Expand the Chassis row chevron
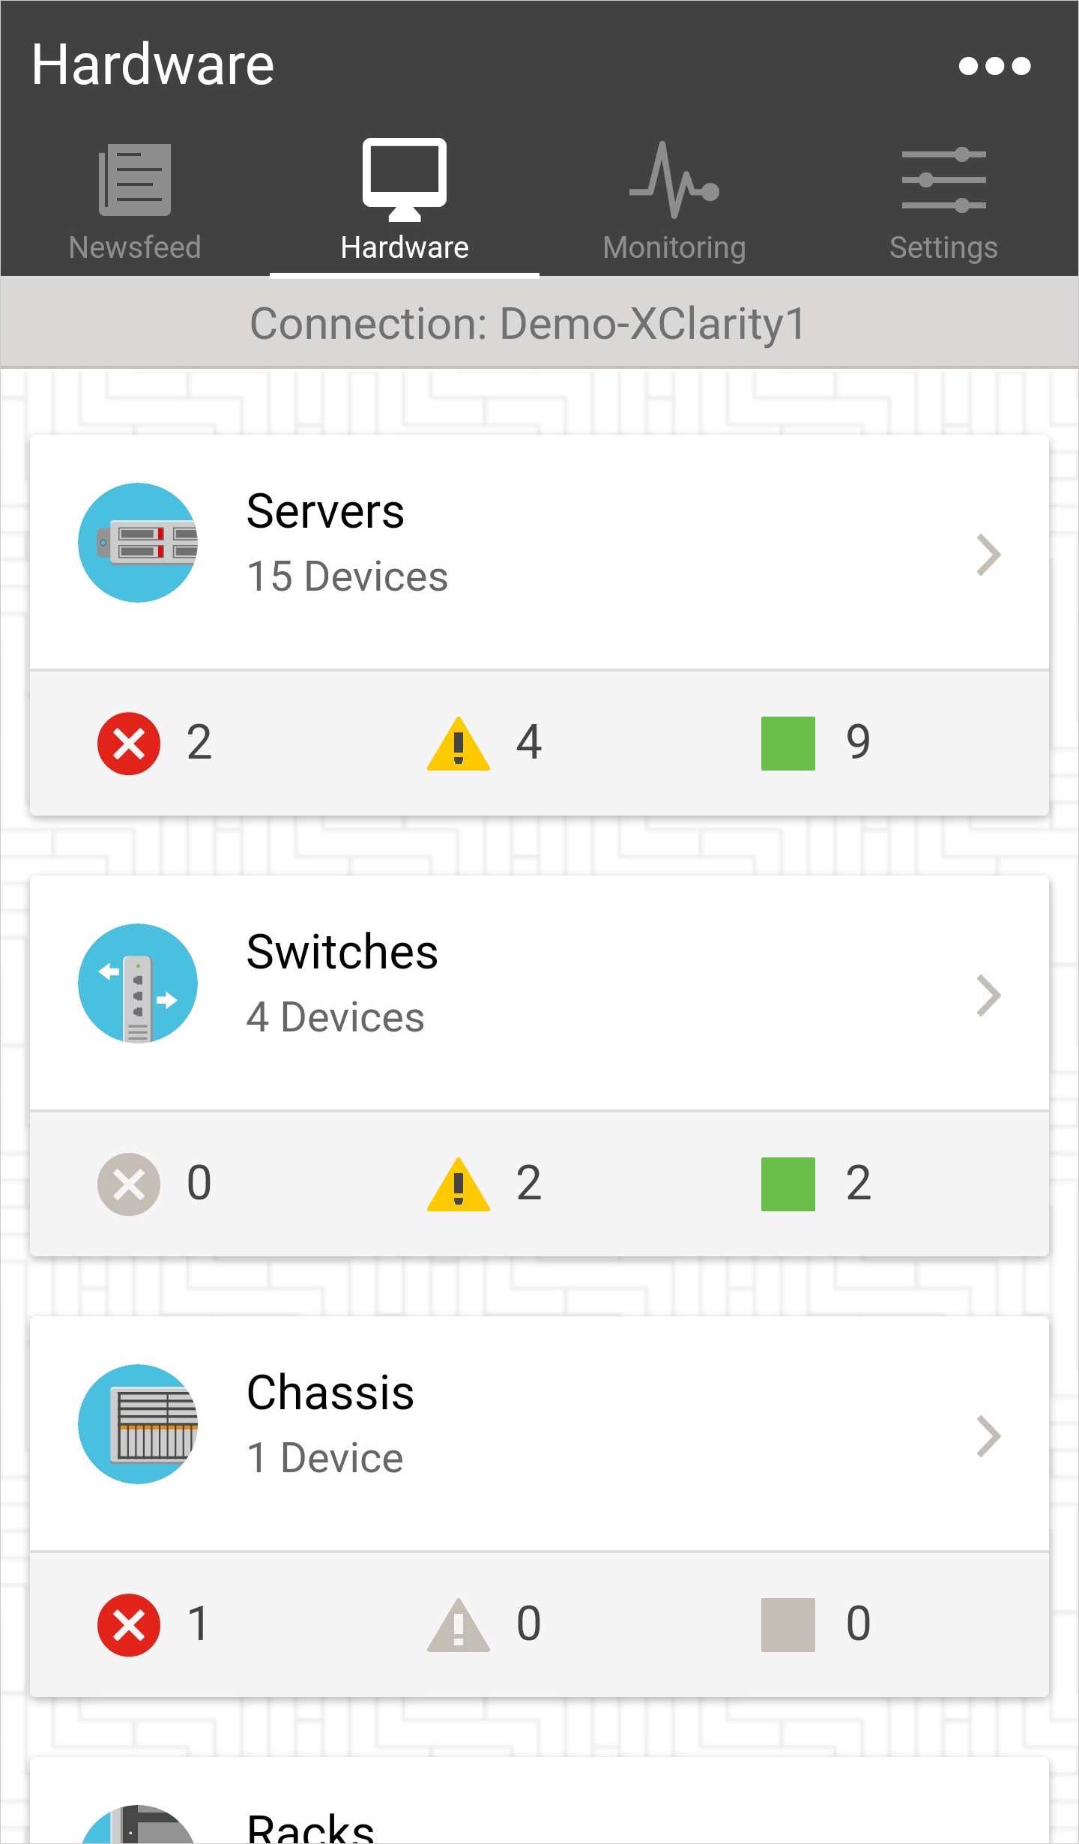This screenshot has height=1844, width=1079. point(989,1436)
